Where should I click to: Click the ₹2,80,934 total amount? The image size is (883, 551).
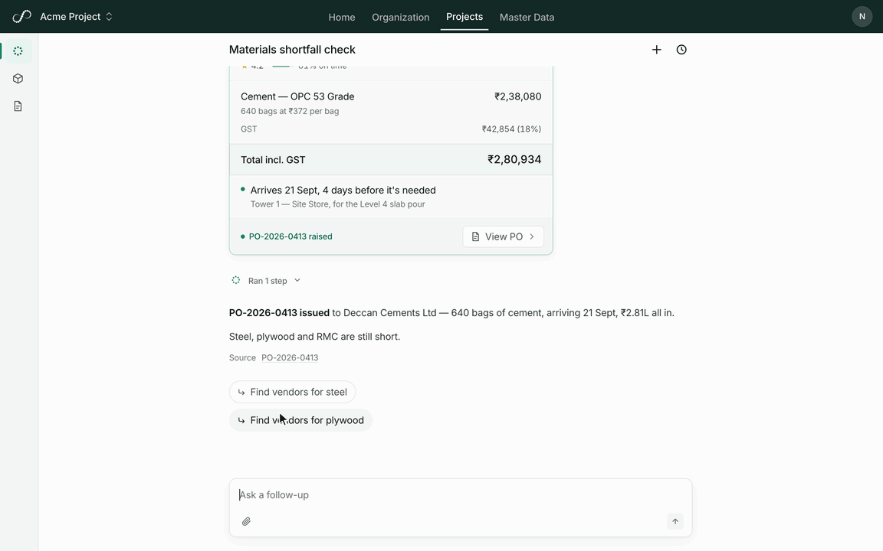click(514, 160)
